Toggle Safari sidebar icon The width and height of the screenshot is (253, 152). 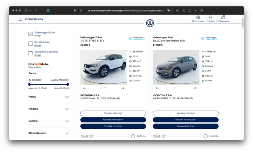tap(26, 11)
